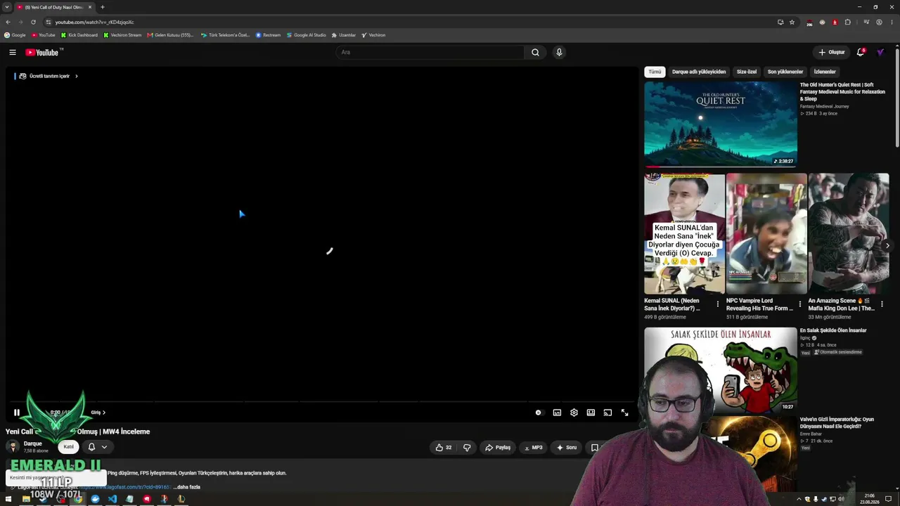Open more options for NPC Vampire Lord short
This screenshot has width=900, height=506.
[x=799, y=304]
